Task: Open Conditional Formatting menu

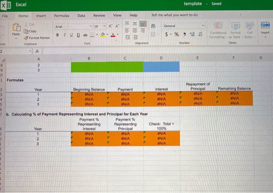Action: tap(218, 30)
